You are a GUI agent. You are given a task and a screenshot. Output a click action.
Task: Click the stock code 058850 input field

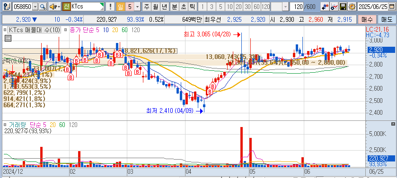(22, 7)
